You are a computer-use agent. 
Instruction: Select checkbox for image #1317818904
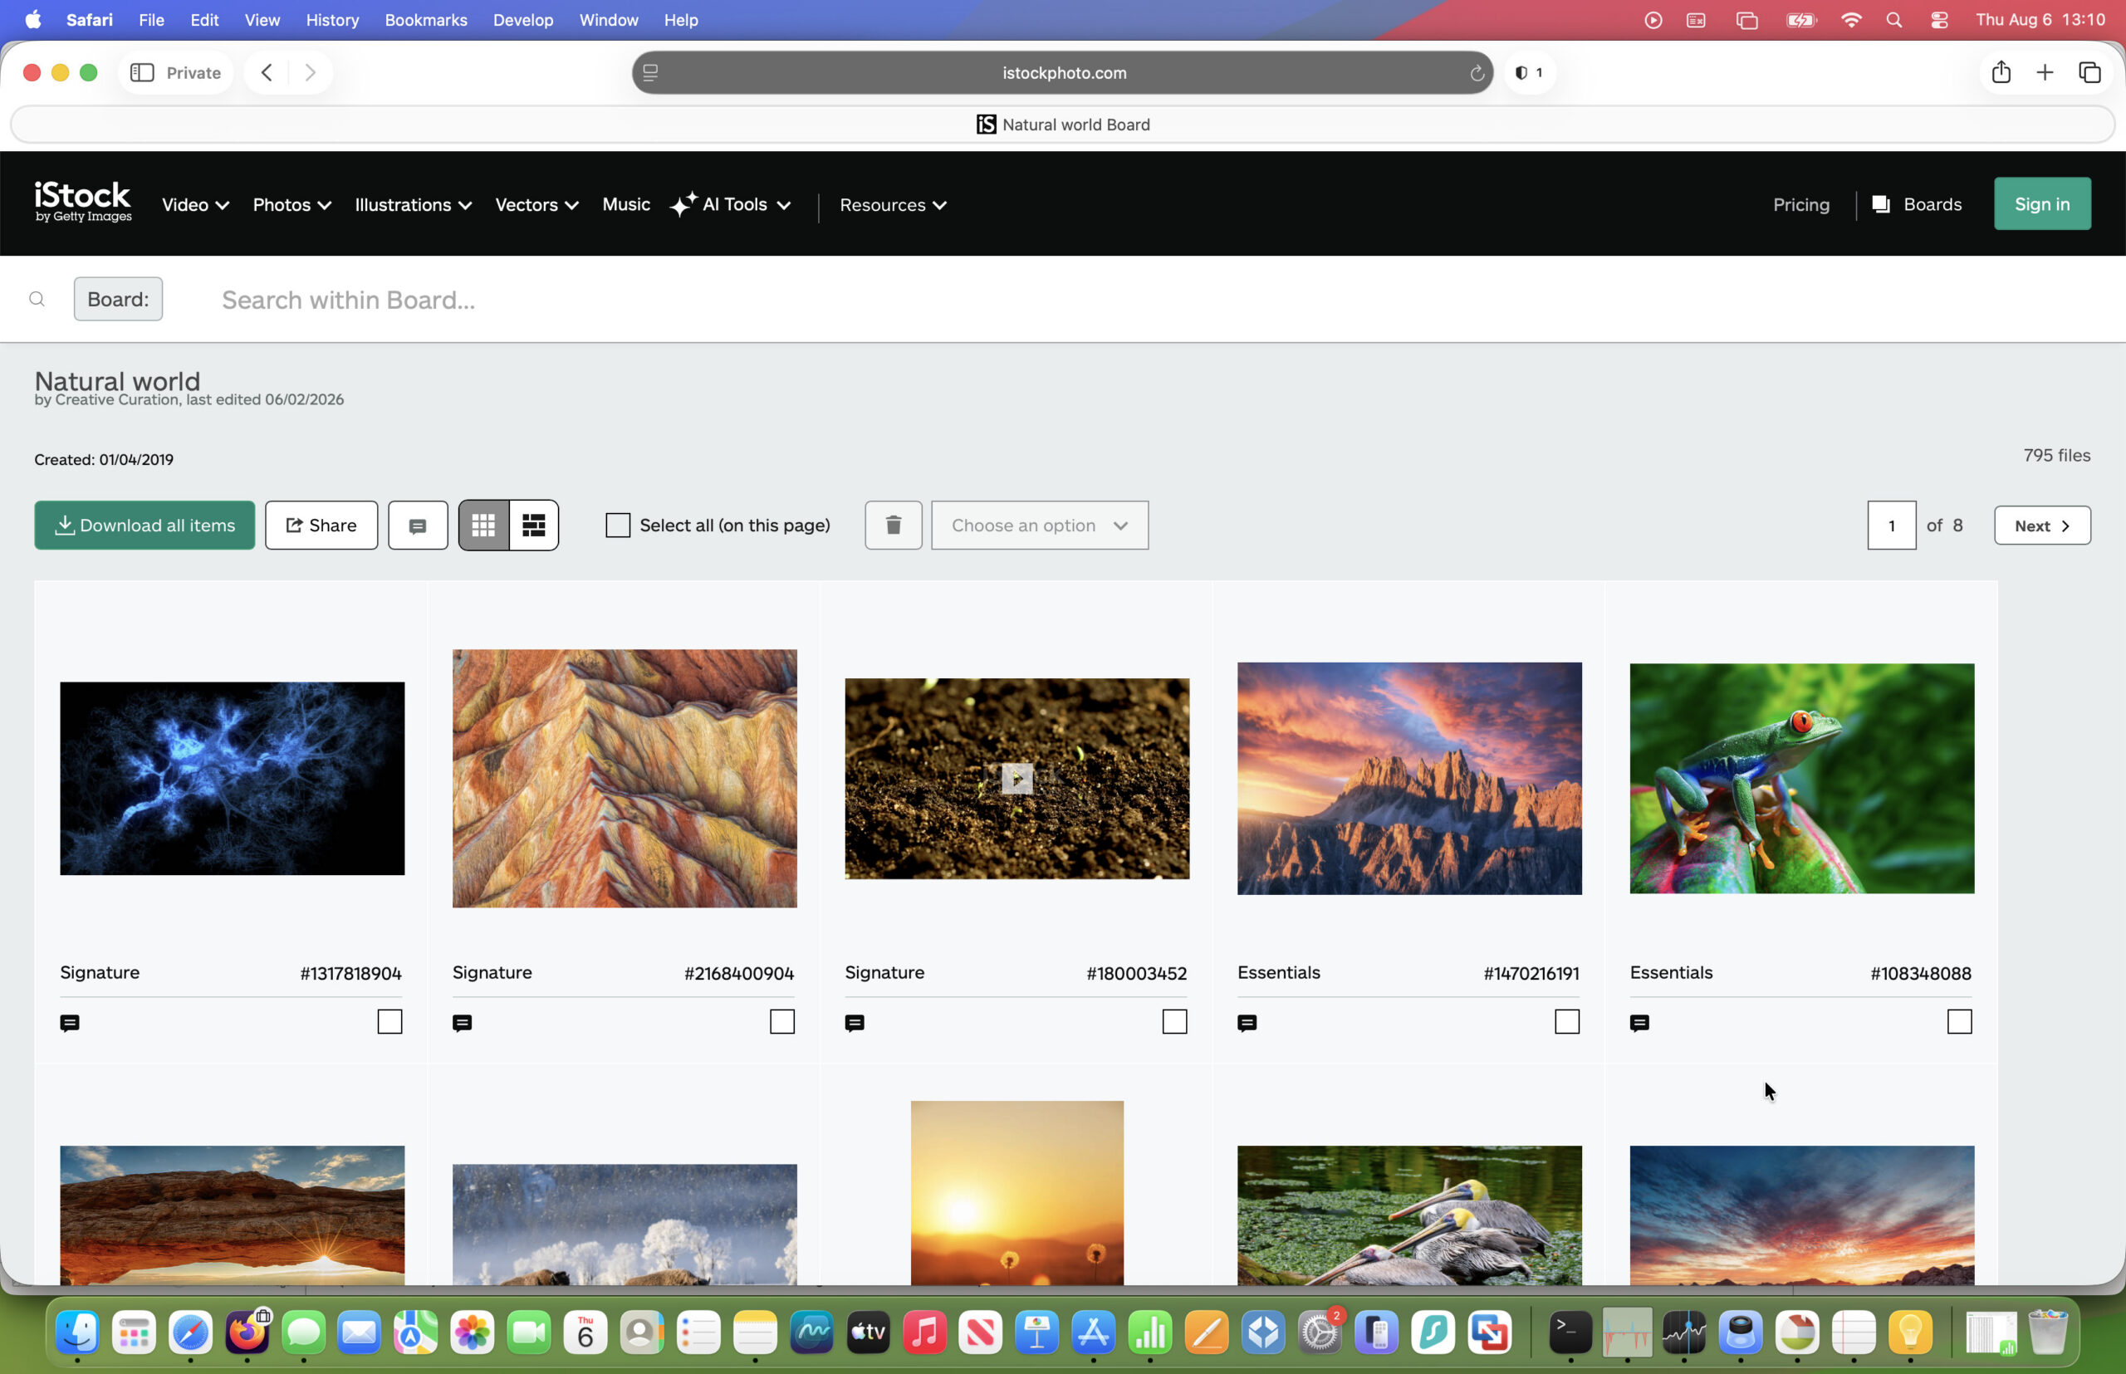pos(390,1022)
